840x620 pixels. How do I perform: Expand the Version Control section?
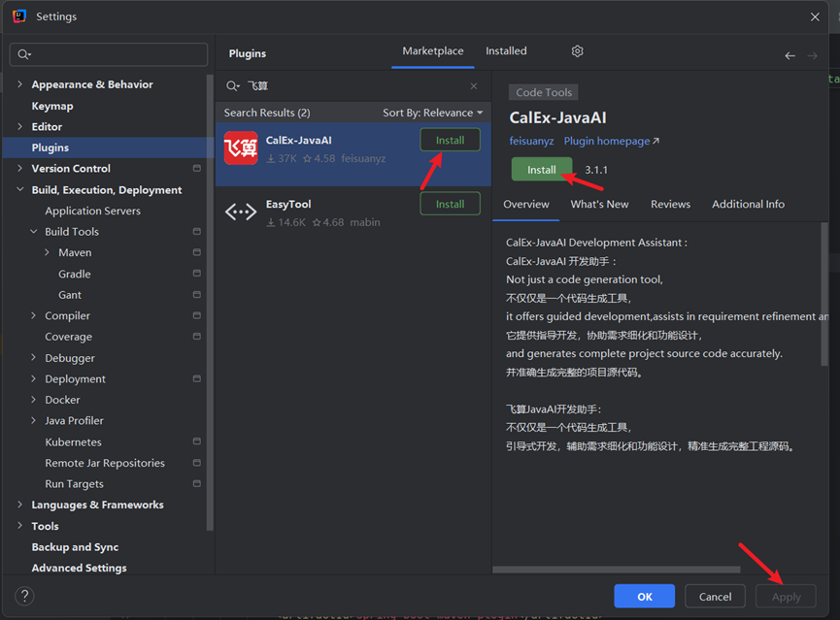19,168
